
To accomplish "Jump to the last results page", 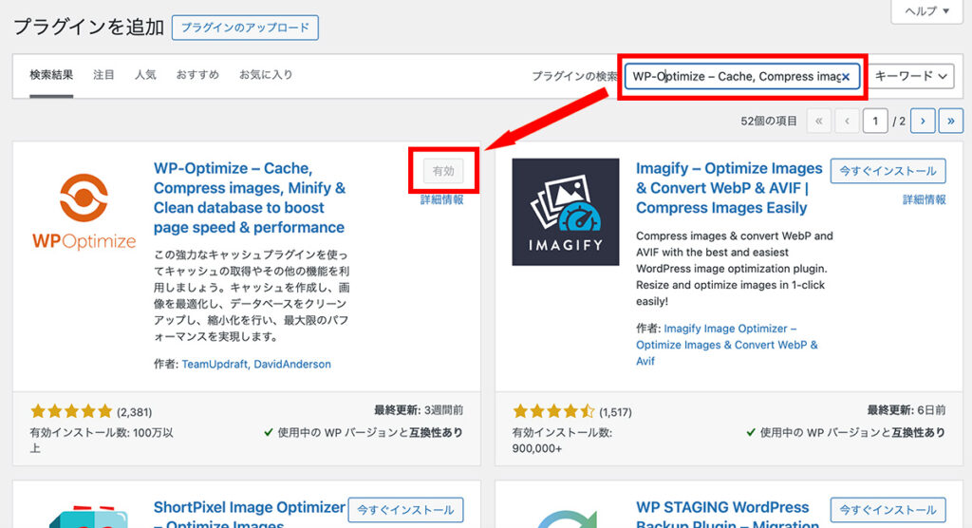I will (x=950, y=121).
